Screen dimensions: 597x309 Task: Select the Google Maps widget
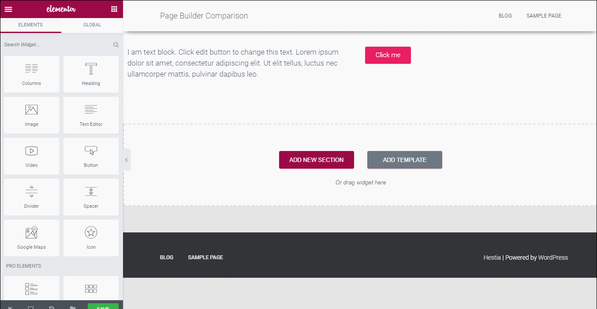31,238
